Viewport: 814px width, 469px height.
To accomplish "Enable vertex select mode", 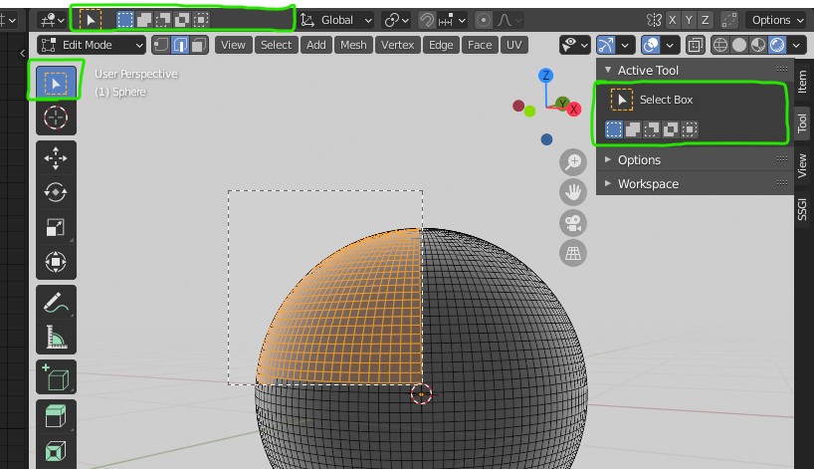I will pyautogui.click(x=161, y=45).
